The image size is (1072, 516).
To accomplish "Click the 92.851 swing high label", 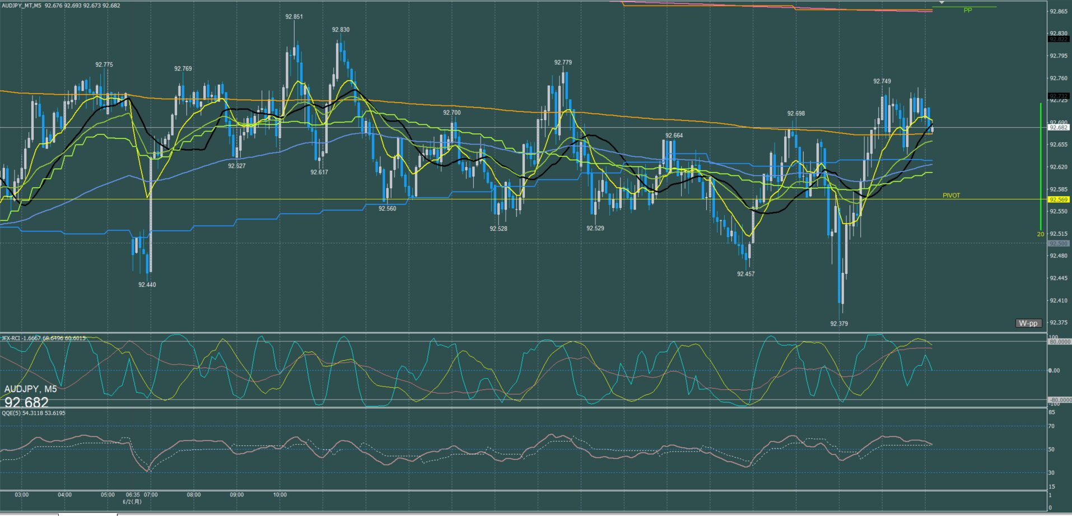I will coord(294,17).
